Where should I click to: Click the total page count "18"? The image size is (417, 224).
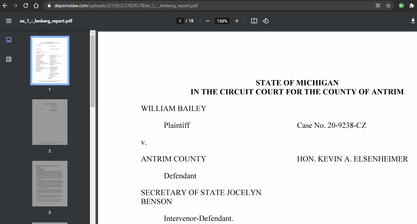(x=191, y=21)
